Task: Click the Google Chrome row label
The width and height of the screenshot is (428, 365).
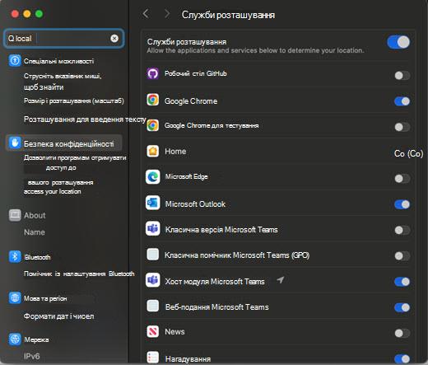Action: point(191,101)
